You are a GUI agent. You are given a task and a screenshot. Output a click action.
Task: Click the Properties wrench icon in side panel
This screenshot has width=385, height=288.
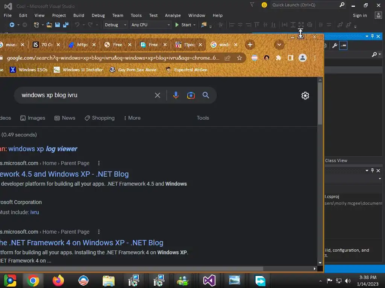334,45
